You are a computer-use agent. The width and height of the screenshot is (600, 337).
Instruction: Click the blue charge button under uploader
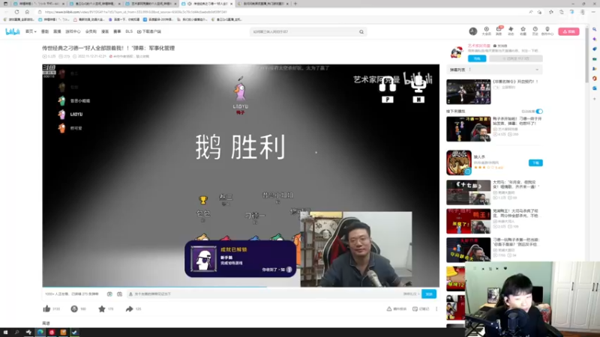point(477,58)
